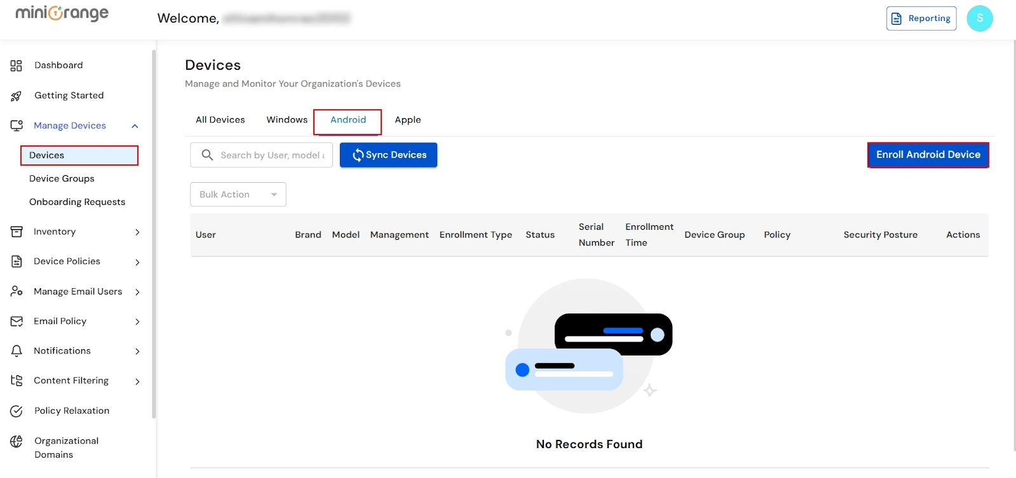Click the Policy Relaxation checkmark icon
This screenshot has height=478, width=1016.
(x=17, y=411)
